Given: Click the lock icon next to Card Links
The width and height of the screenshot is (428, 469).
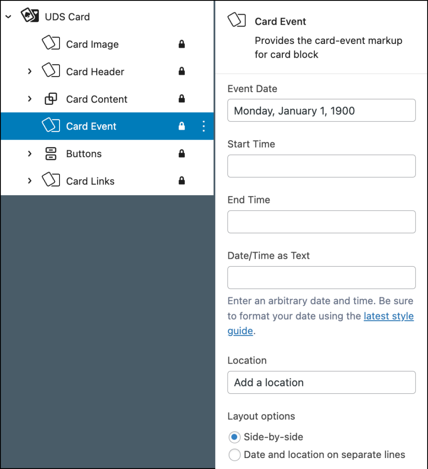Looking at the screenshot, I should (x=182, y=180).
